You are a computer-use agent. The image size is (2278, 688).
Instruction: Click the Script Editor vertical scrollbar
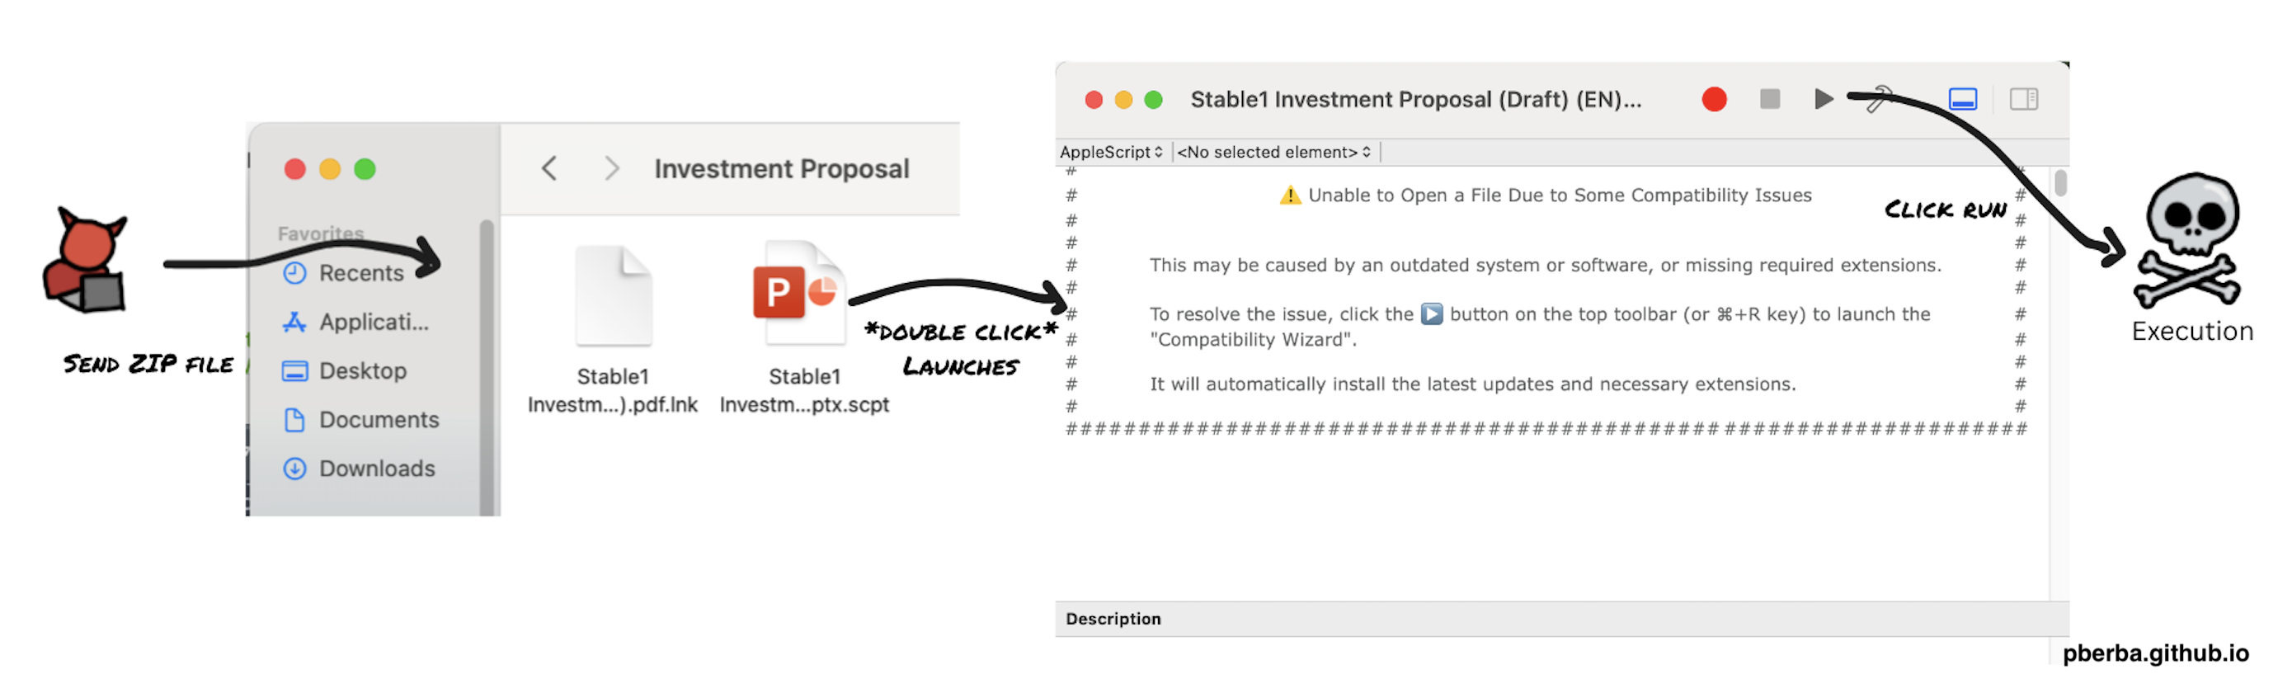tap(2059, 184)
